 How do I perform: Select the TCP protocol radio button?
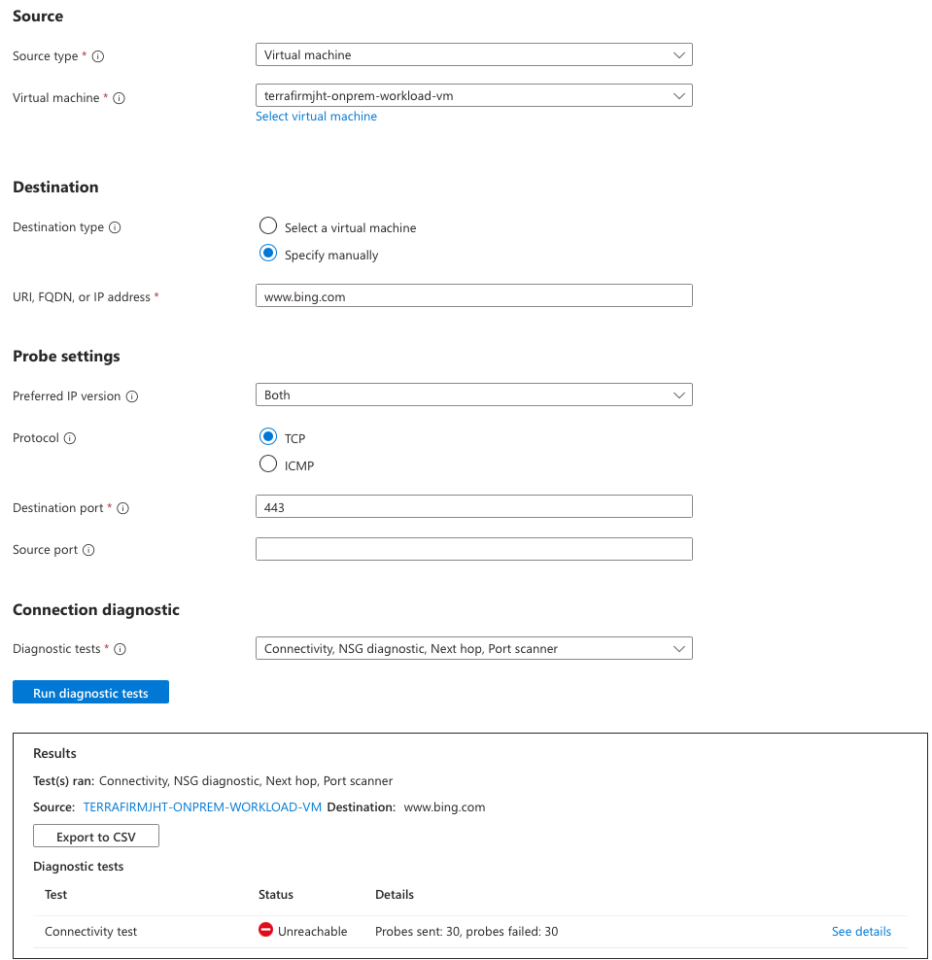268,437
